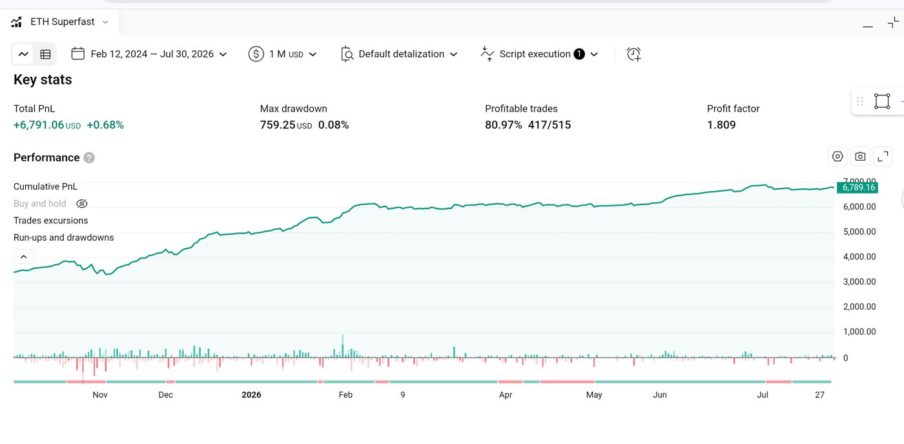Click the Max drawdown percentage 0.08%
Viewport: 904px width, 444px height.
333,125
